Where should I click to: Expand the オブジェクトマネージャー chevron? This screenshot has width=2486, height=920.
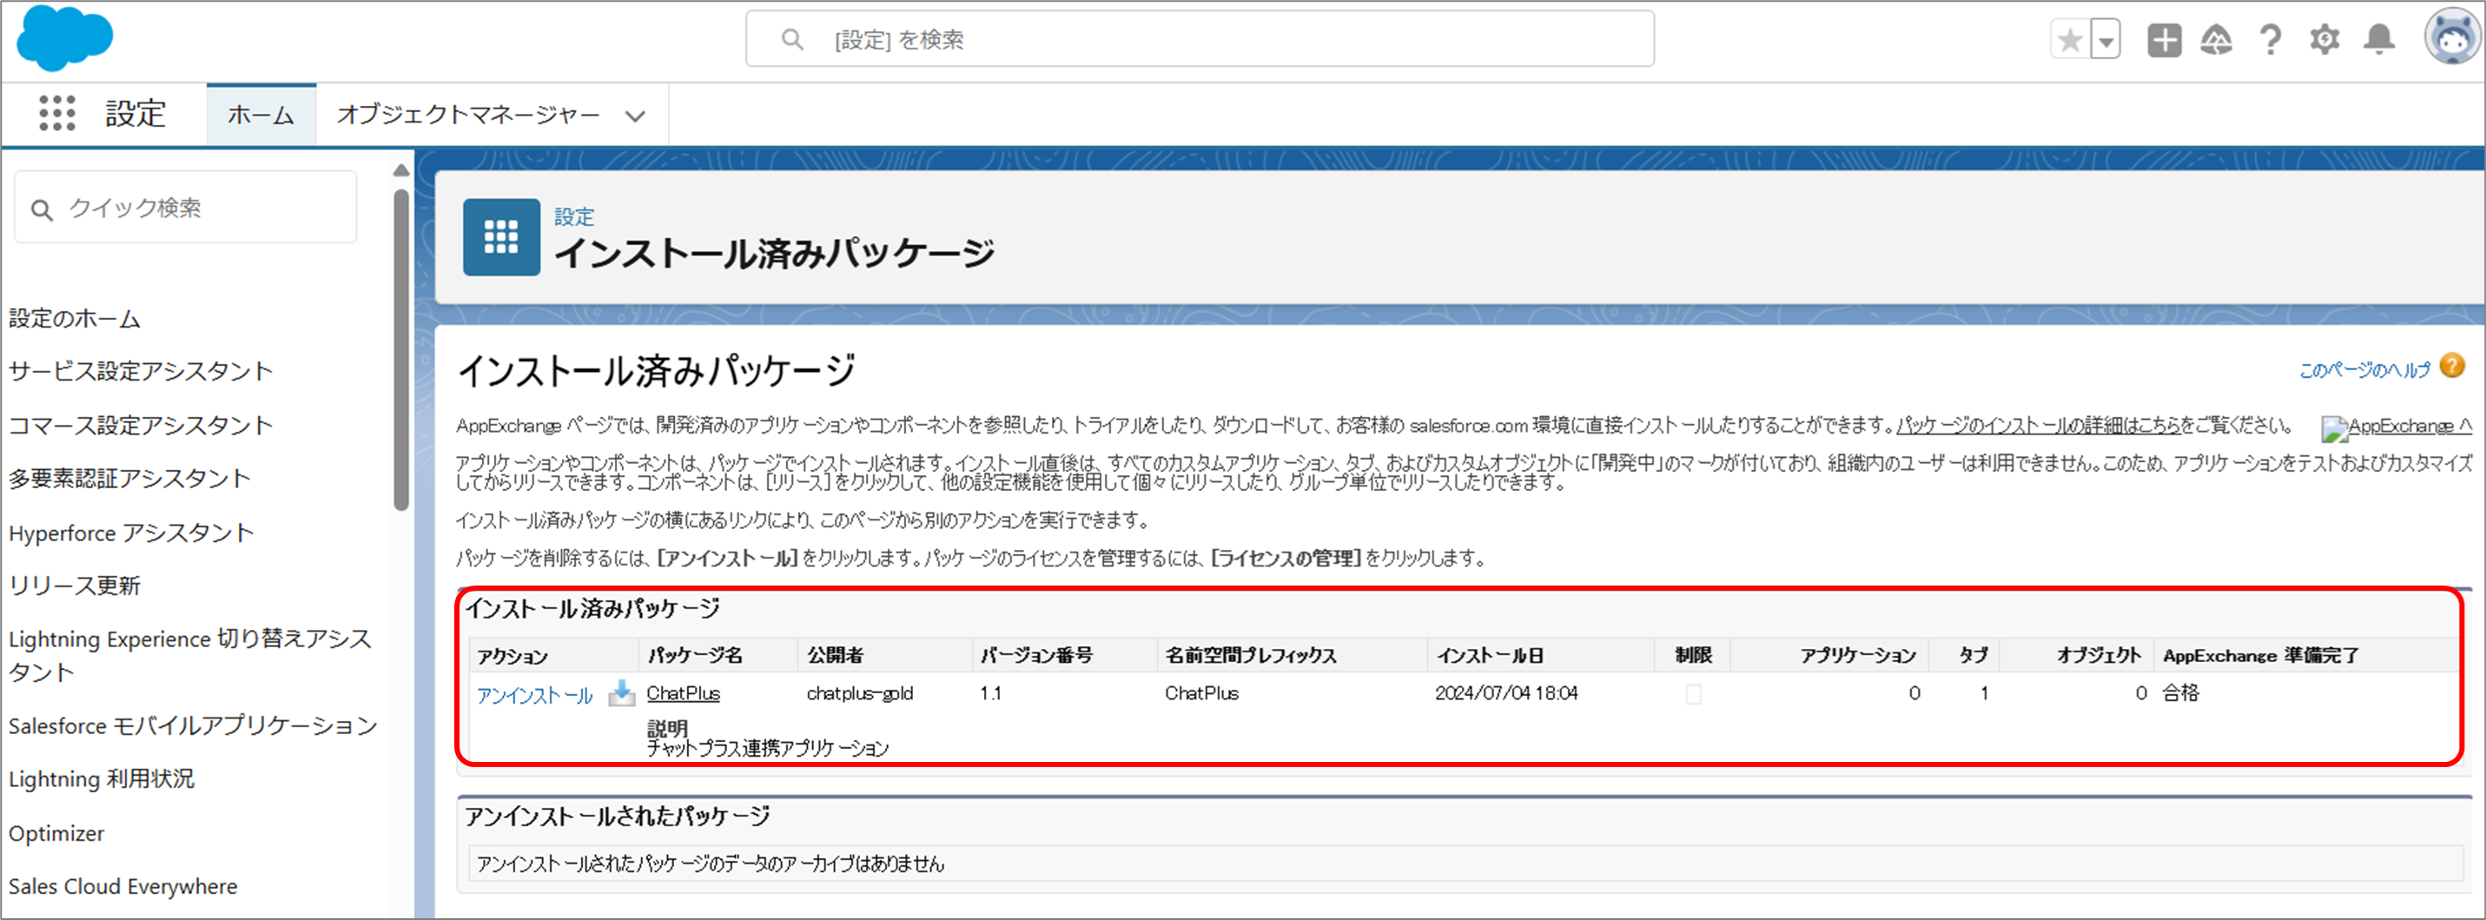(634, 116)
